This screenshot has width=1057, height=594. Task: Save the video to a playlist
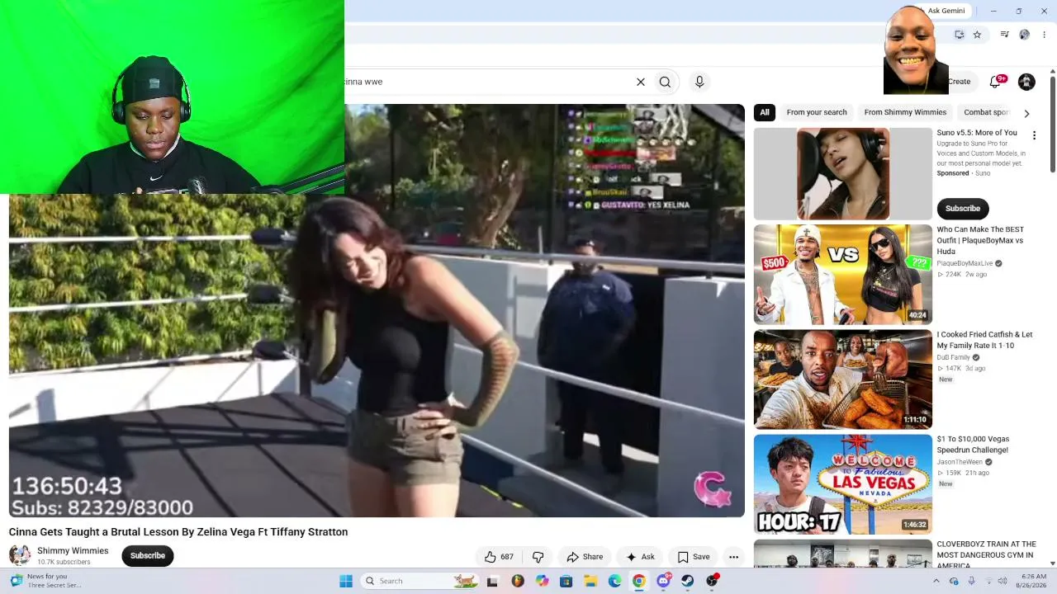tap(694, 557)
